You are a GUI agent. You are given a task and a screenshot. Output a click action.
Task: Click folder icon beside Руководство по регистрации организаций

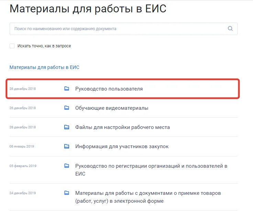[67, 166]
